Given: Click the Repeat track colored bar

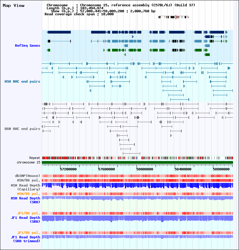Looking at the screenshot, I should (x=137, y=158).
